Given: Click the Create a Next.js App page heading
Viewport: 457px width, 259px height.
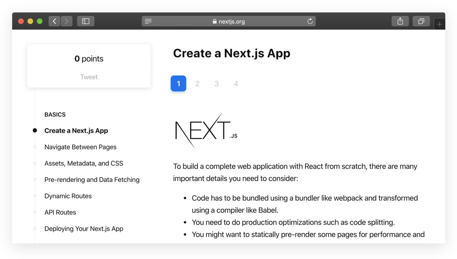Looking at the screenshot, I should click(x=232, y=53).
